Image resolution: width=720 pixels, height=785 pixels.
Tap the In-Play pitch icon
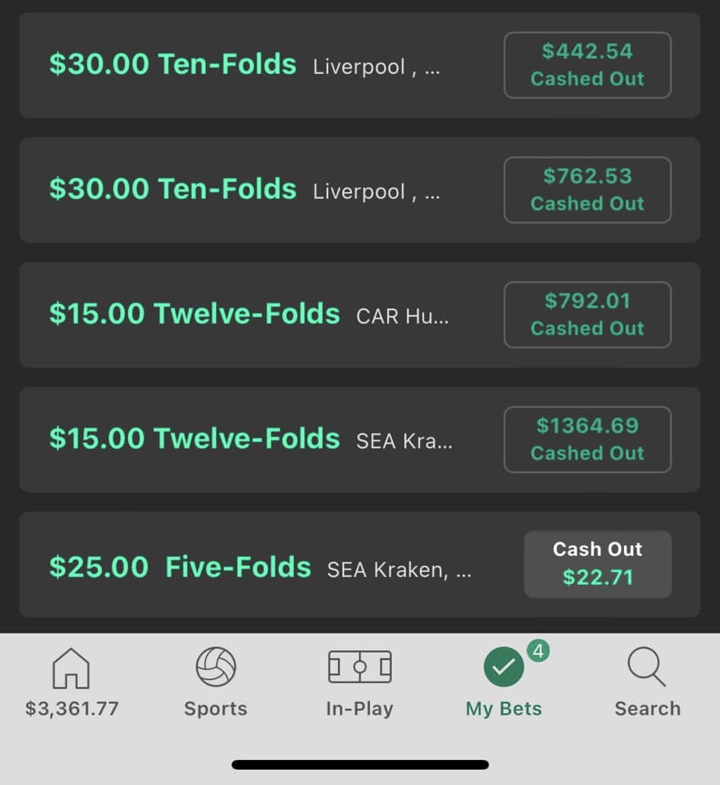(x=359, y=667)
